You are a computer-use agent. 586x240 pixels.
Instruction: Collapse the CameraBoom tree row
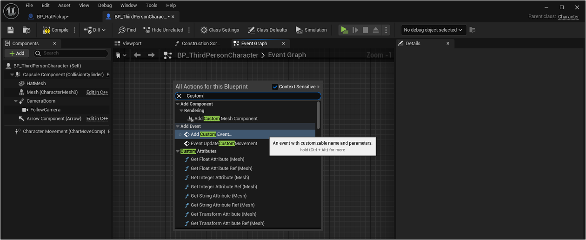point(15,101)
